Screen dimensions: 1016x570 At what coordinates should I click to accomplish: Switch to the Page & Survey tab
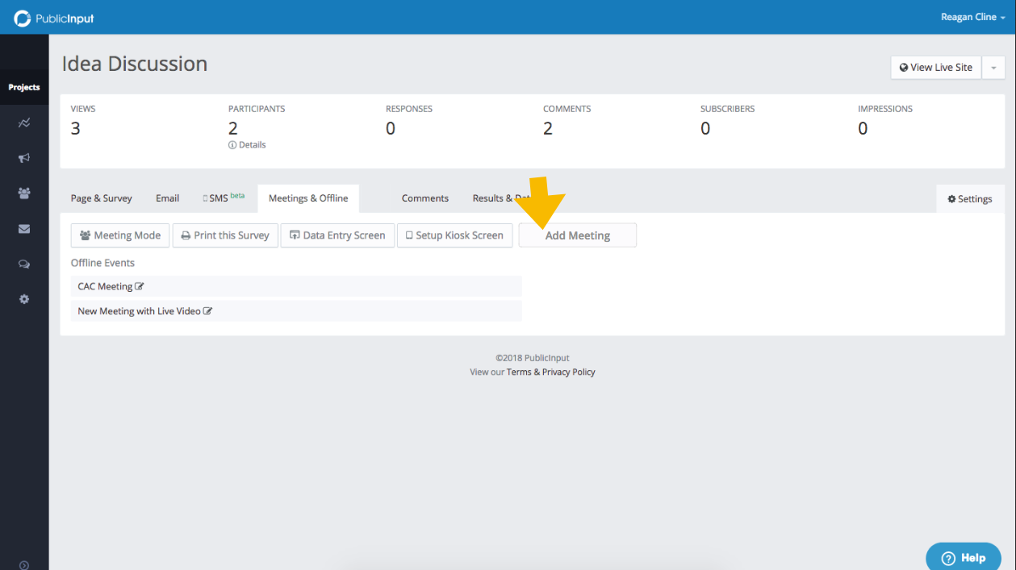pyautogui.click(x=101, y=198)
